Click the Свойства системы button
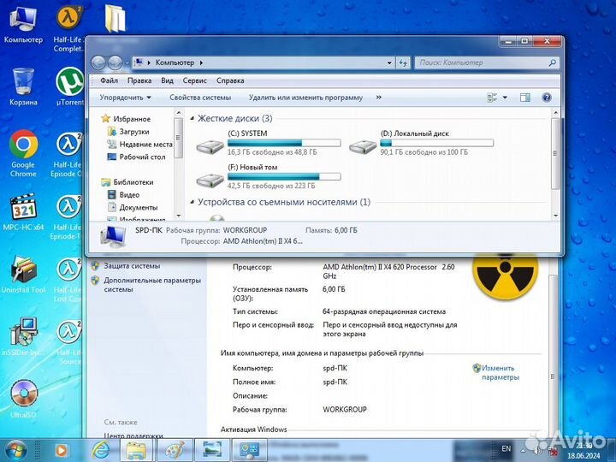Image resolution: width=616 pixels, height=462 pixels. (200, 98)
